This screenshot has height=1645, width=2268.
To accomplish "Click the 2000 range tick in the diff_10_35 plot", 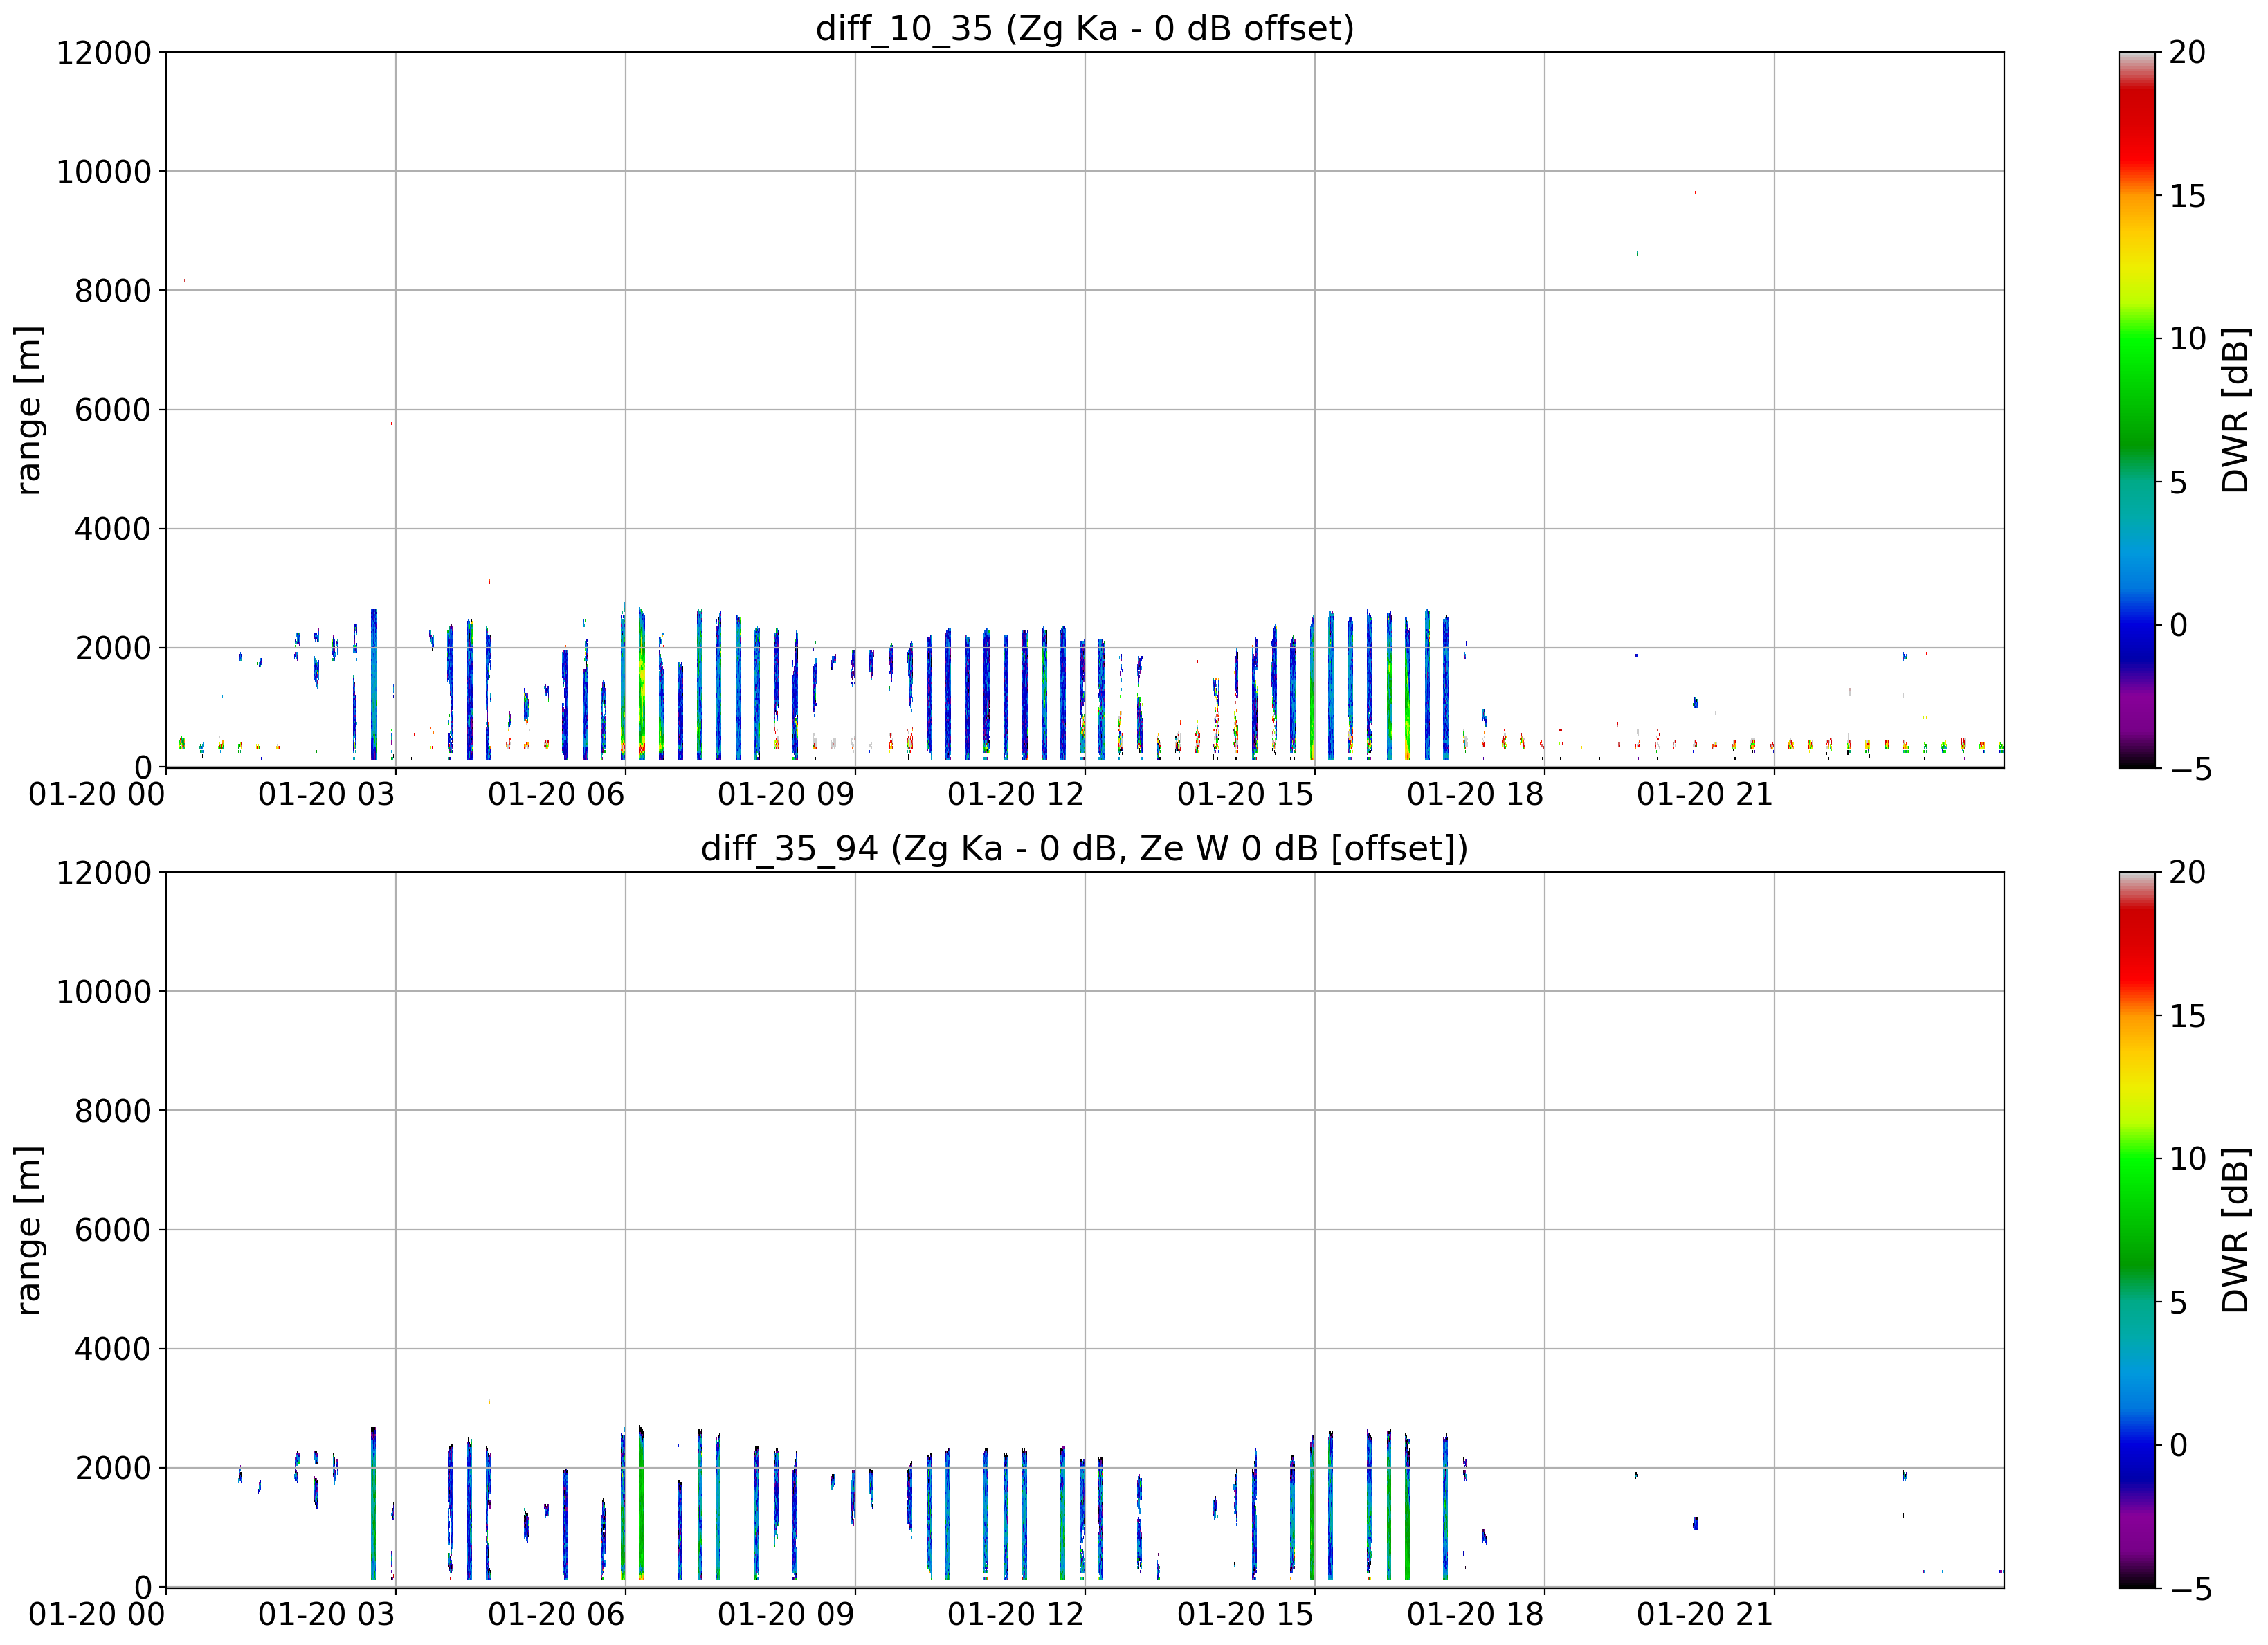I will [x=113, y=648].
